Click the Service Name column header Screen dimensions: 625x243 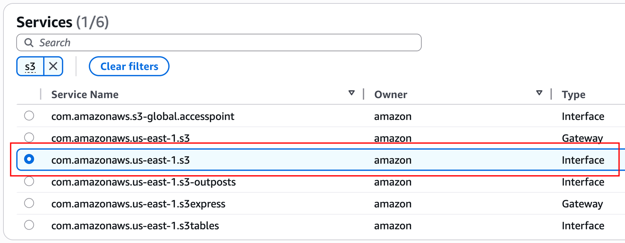coord(85,94)
